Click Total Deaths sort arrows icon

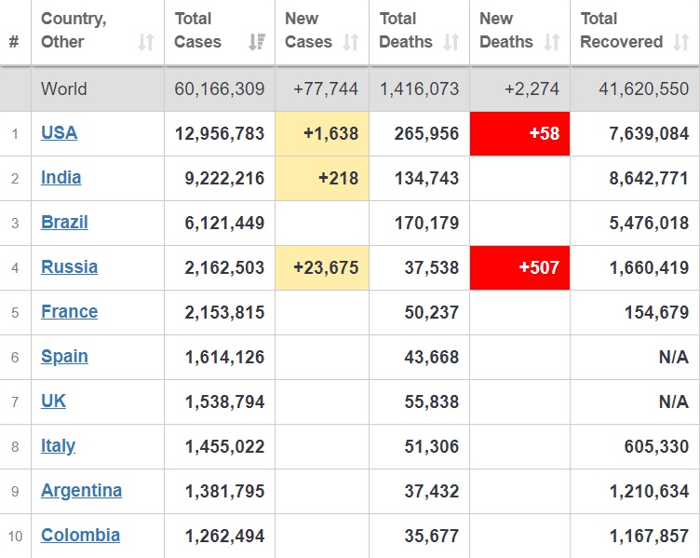[451, 42]
